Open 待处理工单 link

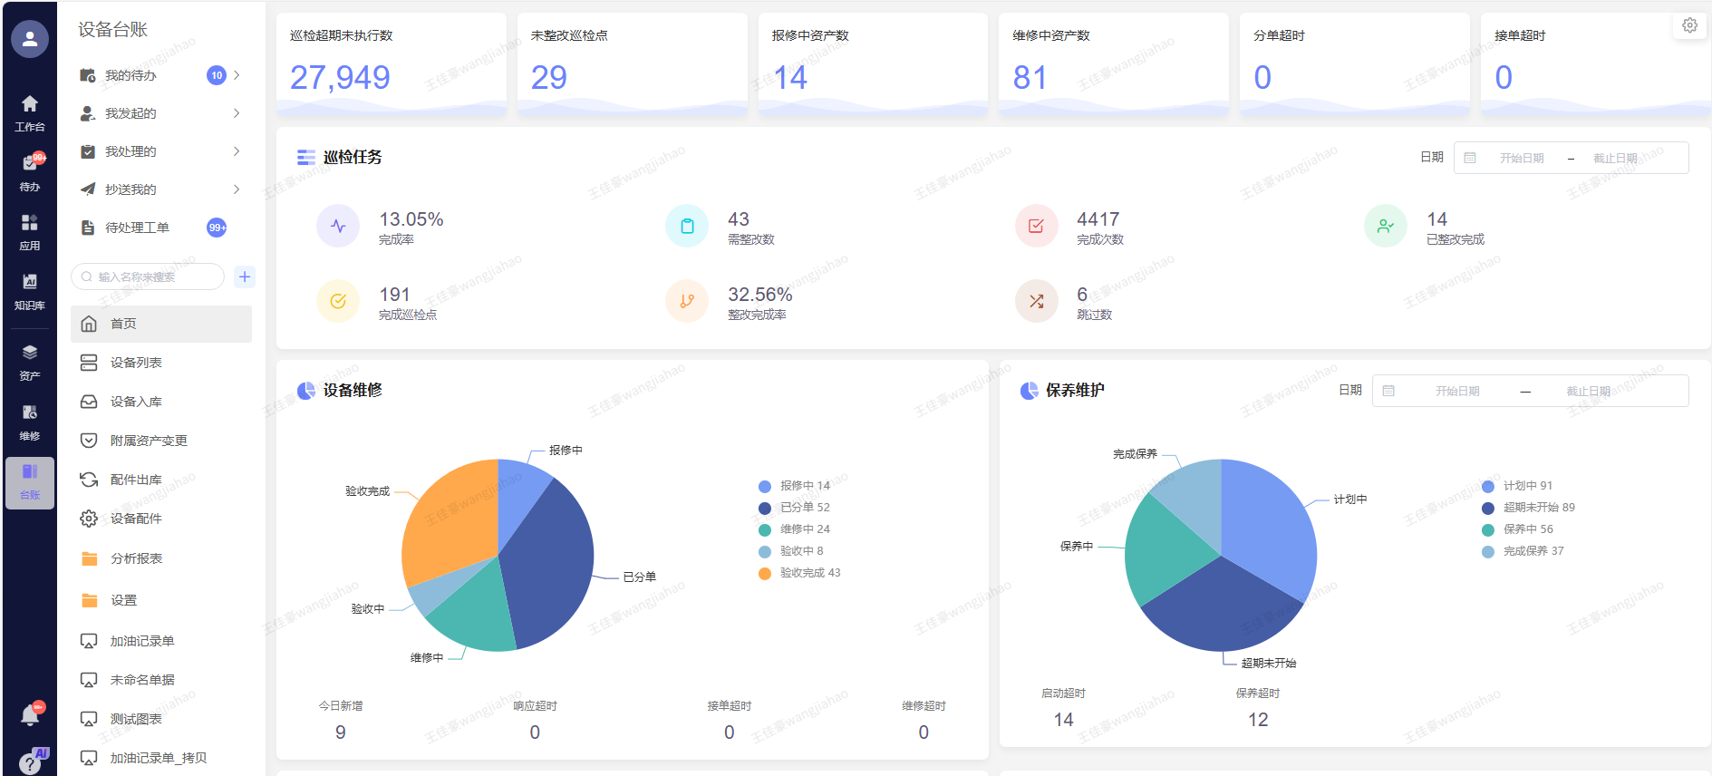click(x=137, y=228)
